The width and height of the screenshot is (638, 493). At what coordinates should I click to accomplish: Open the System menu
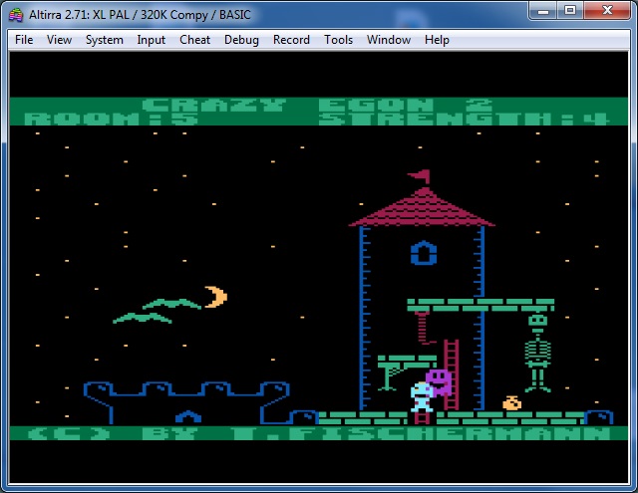[104, 40]
